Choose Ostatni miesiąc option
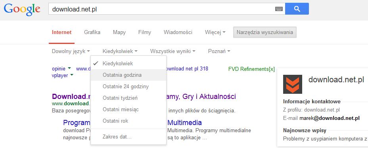 coord(128,110)
